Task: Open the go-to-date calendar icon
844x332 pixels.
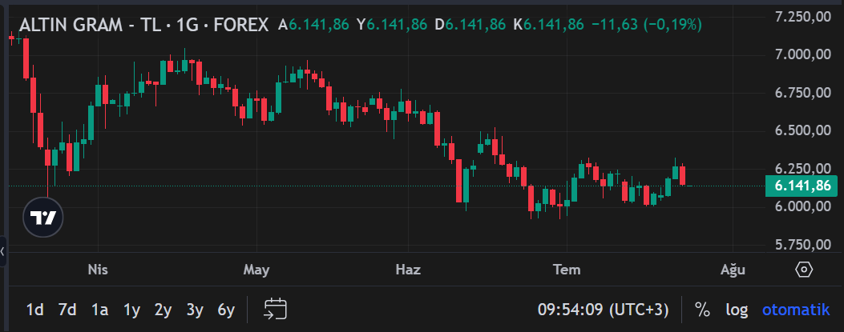Action: coord(275,310)
